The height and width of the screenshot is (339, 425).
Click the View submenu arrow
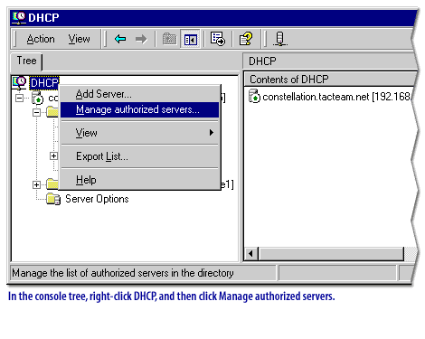coord(212,133)
